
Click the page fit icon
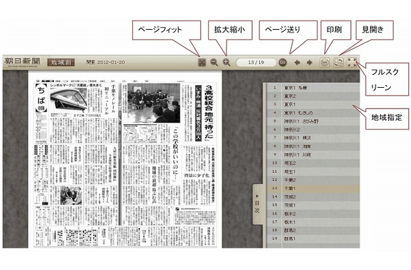pyautogui.click(x=202, y=62)
